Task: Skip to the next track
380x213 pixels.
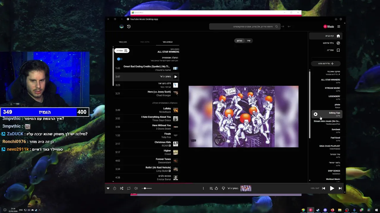Action: pos(340,188)
